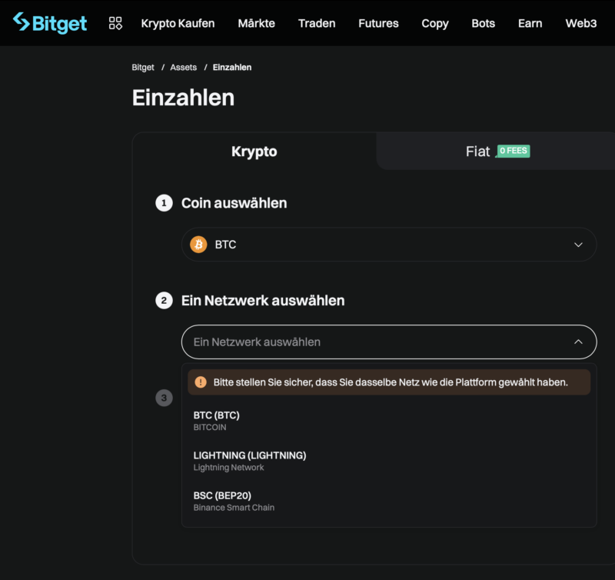Select the Krypto tab
The image size is (615, 580).
[x=254, y=151]
